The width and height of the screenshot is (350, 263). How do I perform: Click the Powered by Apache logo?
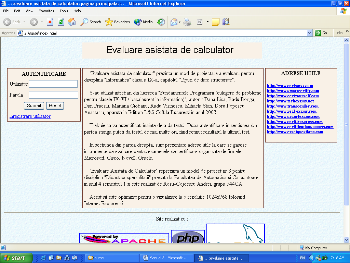tap(124, 238)
